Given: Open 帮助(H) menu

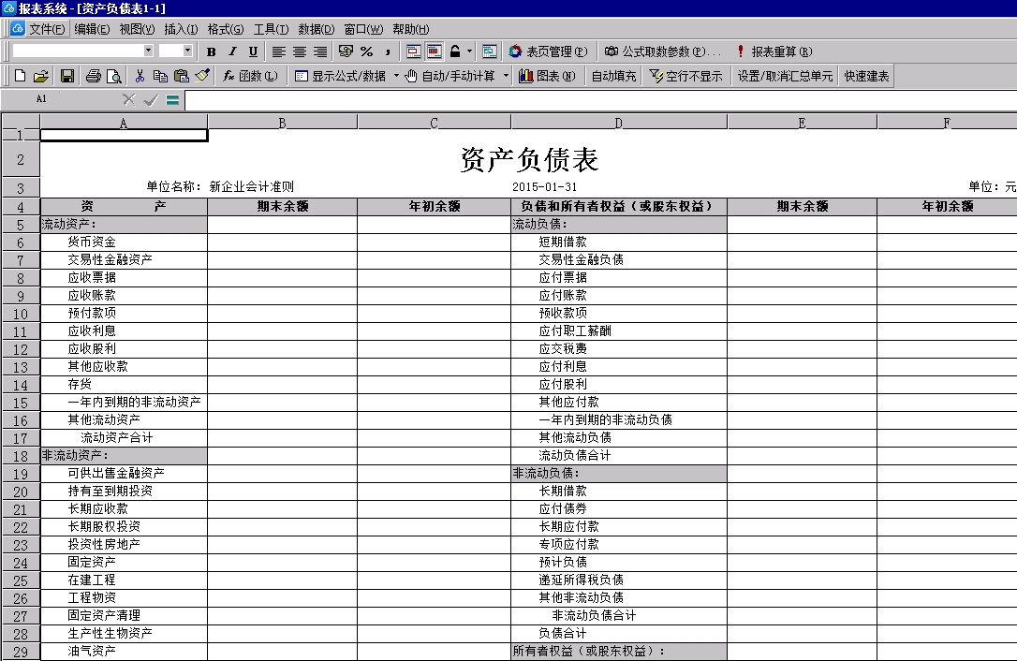Looking at the screenshot, I should 410,29.
